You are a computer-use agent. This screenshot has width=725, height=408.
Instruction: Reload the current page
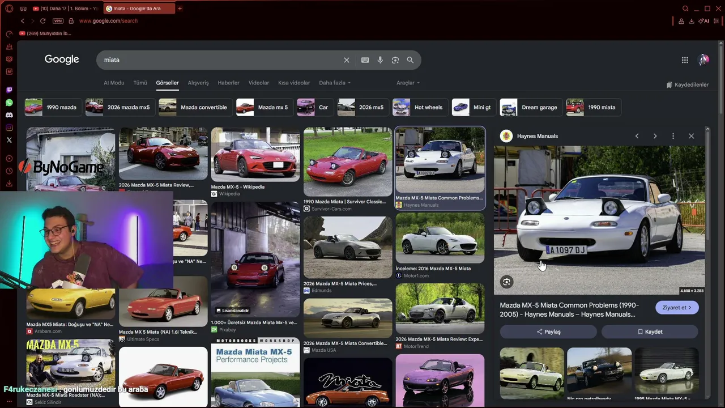click(42, 21)
